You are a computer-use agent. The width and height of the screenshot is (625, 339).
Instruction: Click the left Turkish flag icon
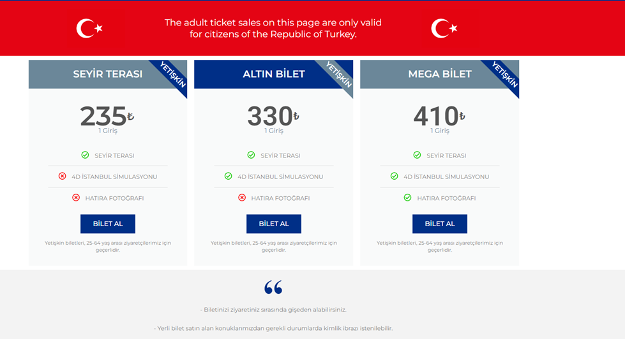[89, 28]
